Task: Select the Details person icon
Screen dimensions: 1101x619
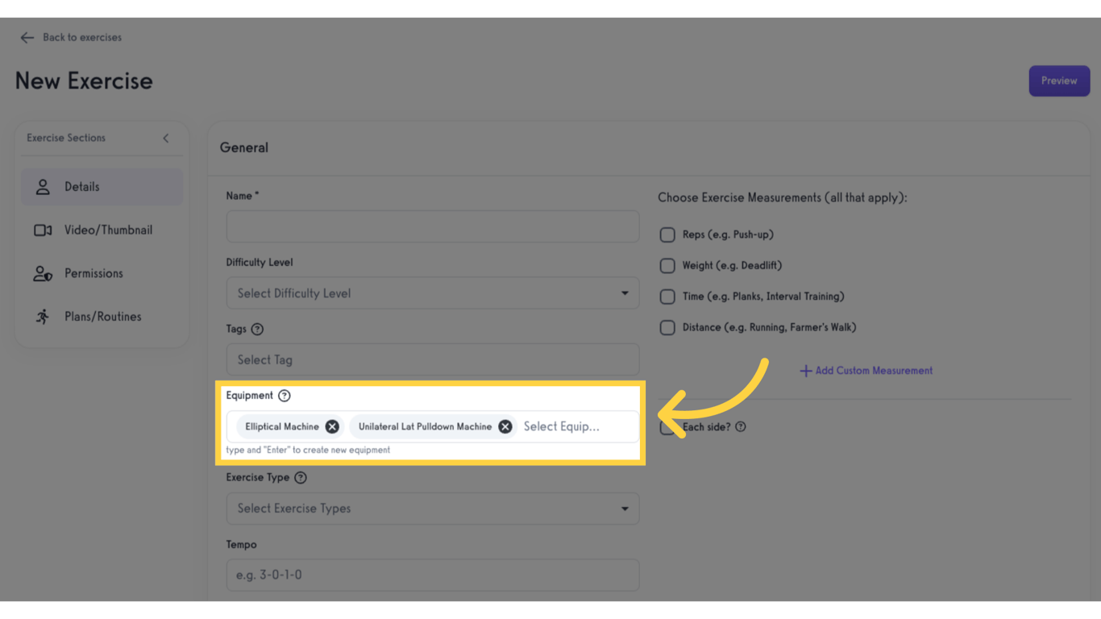Action: pos(43,186)
